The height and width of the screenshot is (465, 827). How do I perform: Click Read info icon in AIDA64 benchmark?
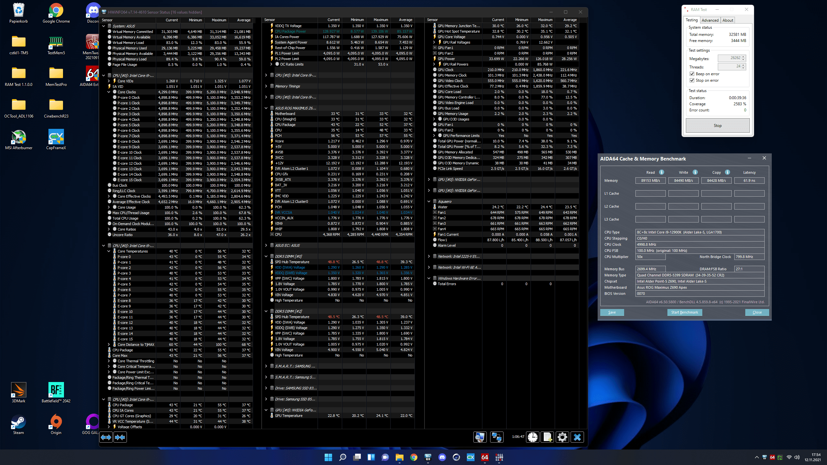[x=662, y=172]
